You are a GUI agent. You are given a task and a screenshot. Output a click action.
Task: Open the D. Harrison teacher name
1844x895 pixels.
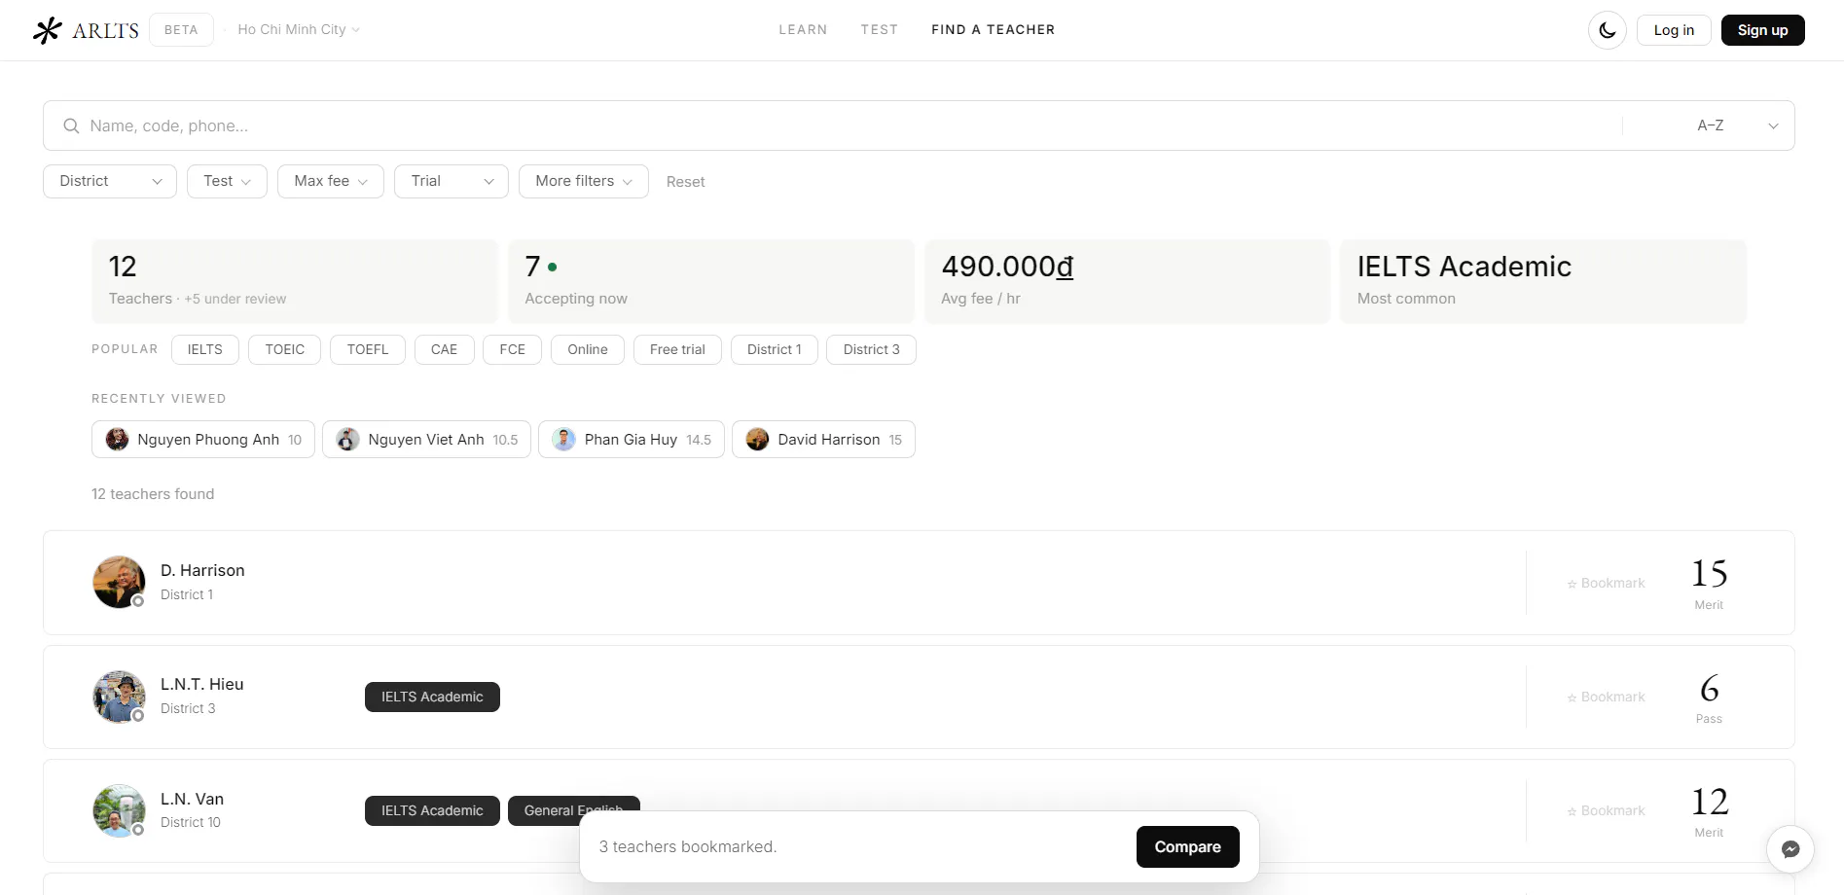202,570
